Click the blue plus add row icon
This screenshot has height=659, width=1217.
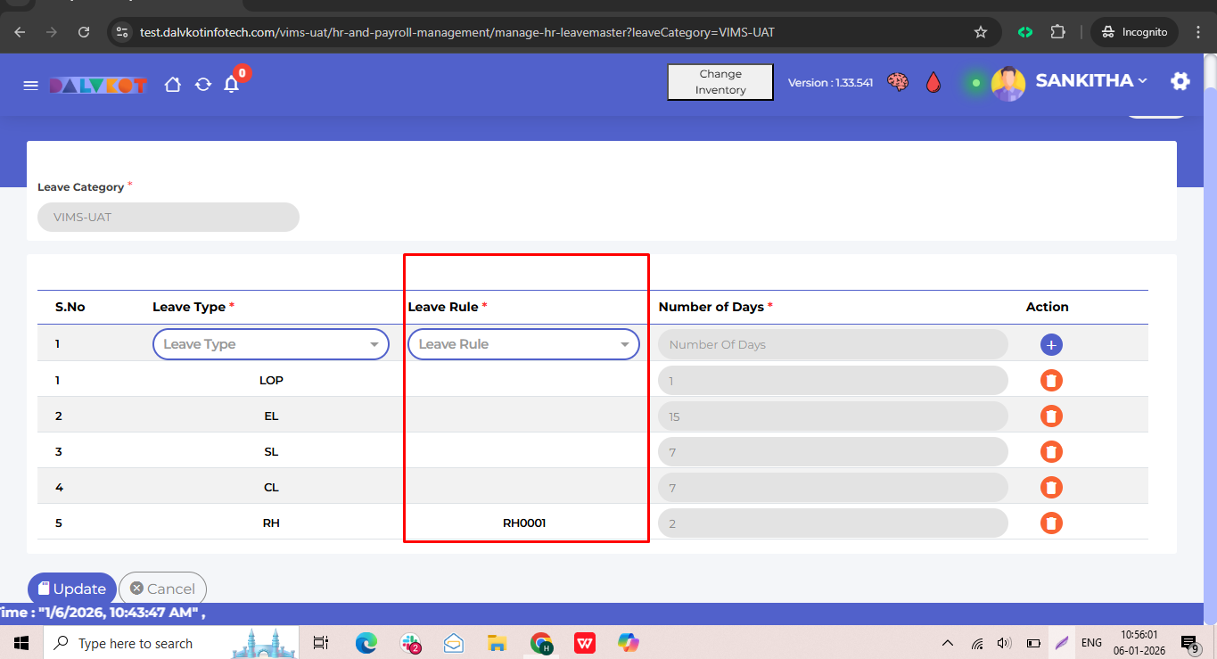[1051, 345]
